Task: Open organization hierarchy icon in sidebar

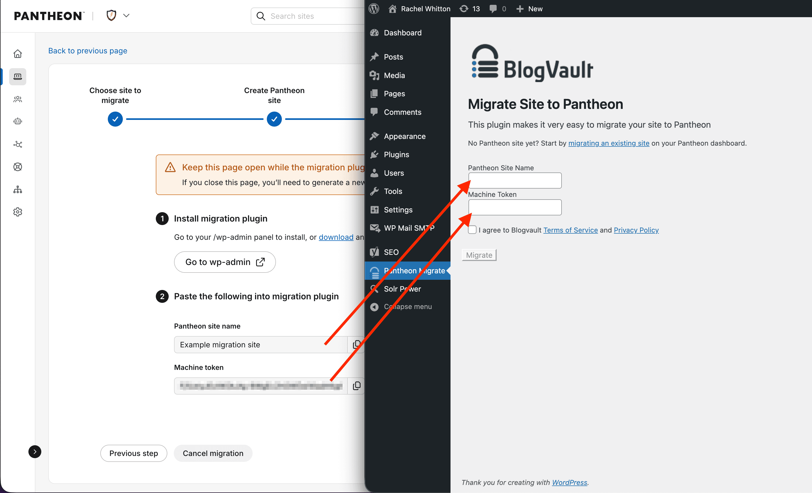Action: point(18,189)
